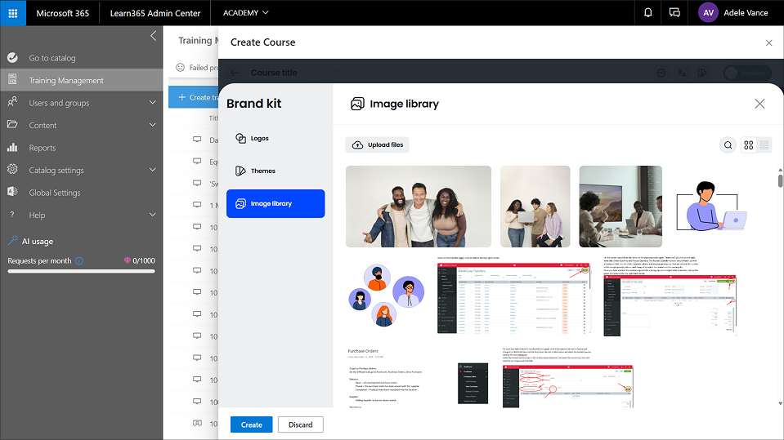Click the Upload files button
Screen dimensions: 784x440
[378, 144]
